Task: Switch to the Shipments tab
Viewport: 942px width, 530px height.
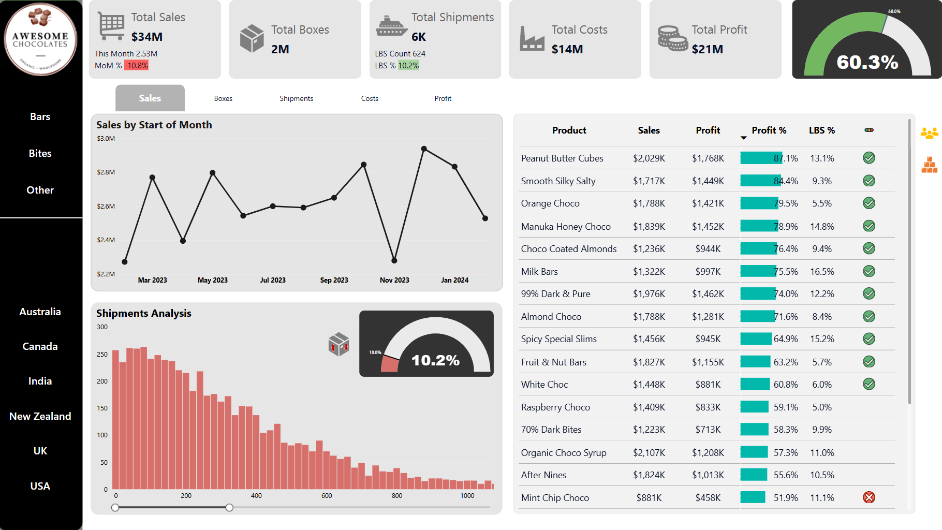Action: (x=296, y=98)
